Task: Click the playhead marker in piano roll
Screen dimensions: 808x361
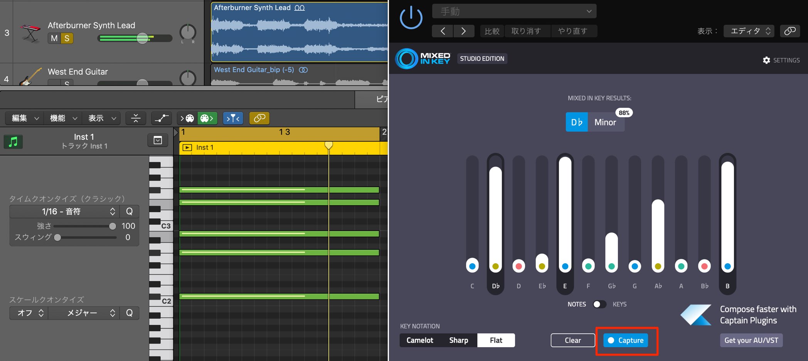Action: tap(328, 145)
